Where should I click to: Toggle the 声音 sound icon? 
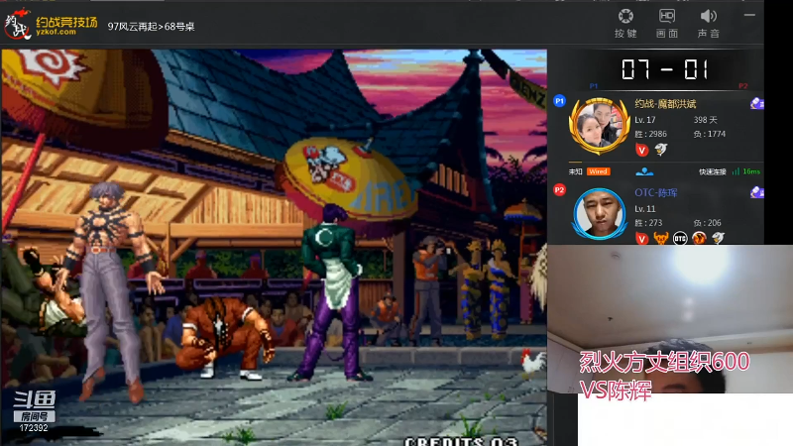708,23
